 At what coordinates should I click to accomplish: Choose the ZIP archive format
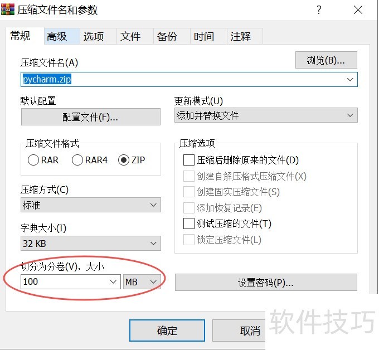click(x=124, y=160)
